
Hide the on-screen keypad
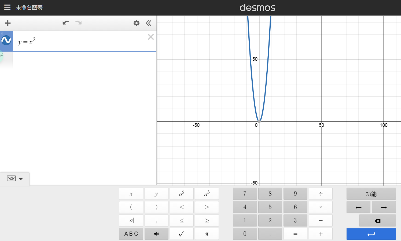(x=15, y=179)
